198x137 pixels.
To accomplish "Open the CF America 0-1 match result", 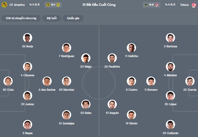I will (53, 5).
